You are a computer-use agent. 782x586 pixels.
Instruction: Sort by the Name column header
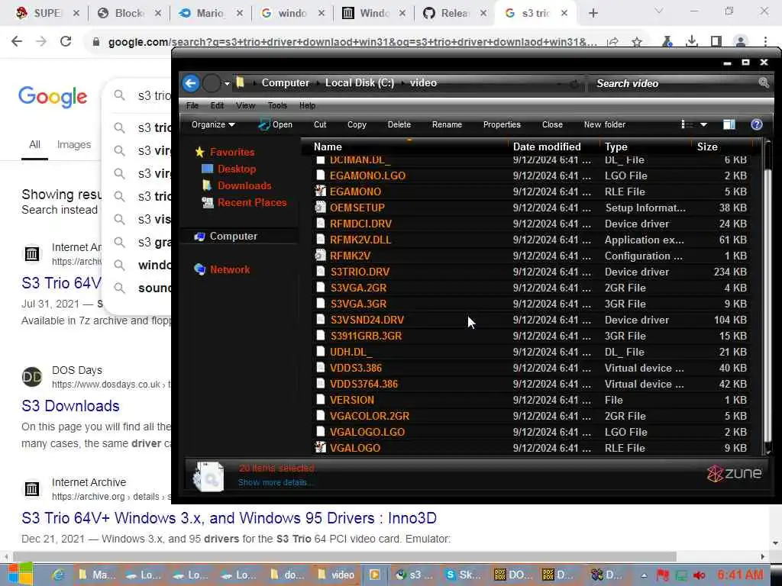click(328, 146)
